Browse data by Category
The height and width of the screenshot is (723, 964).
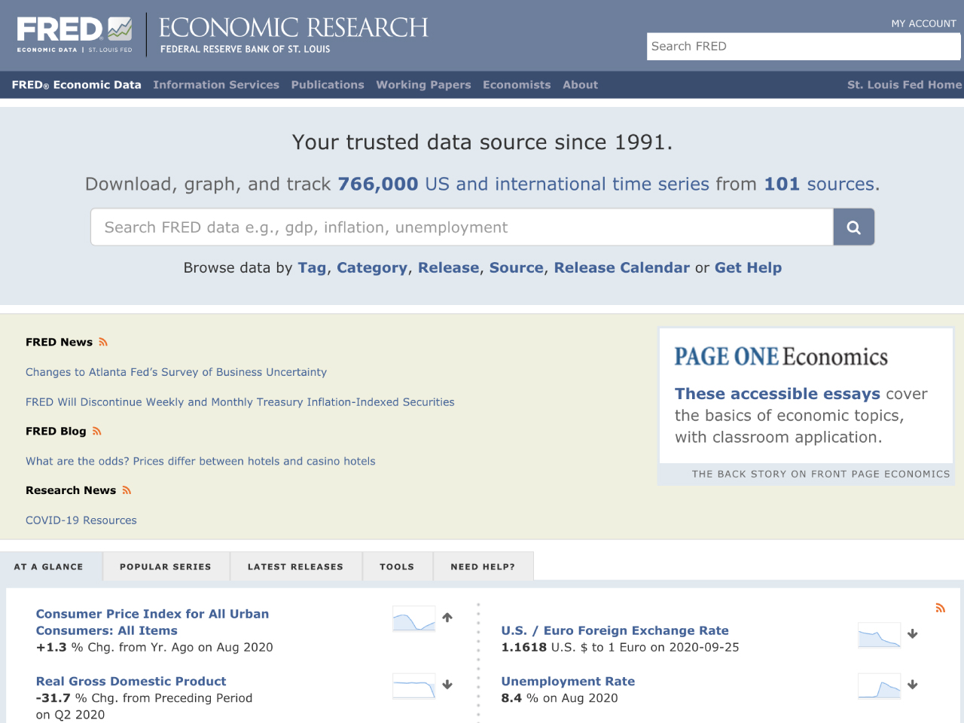372,267
